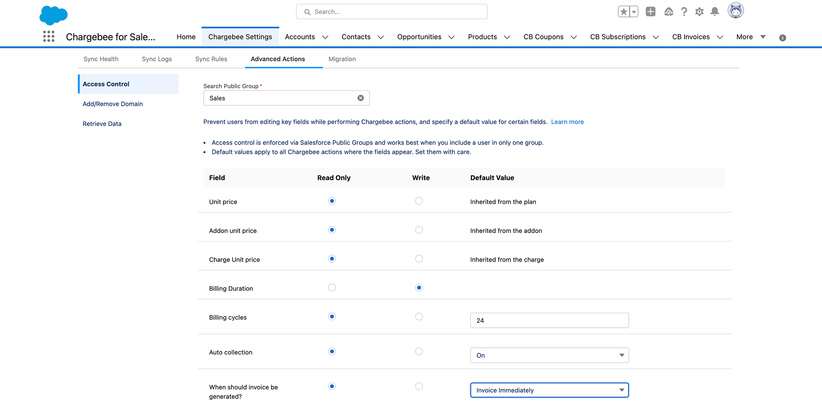Switch to the Sync Logs tab
822x406 pixels.
157,59
